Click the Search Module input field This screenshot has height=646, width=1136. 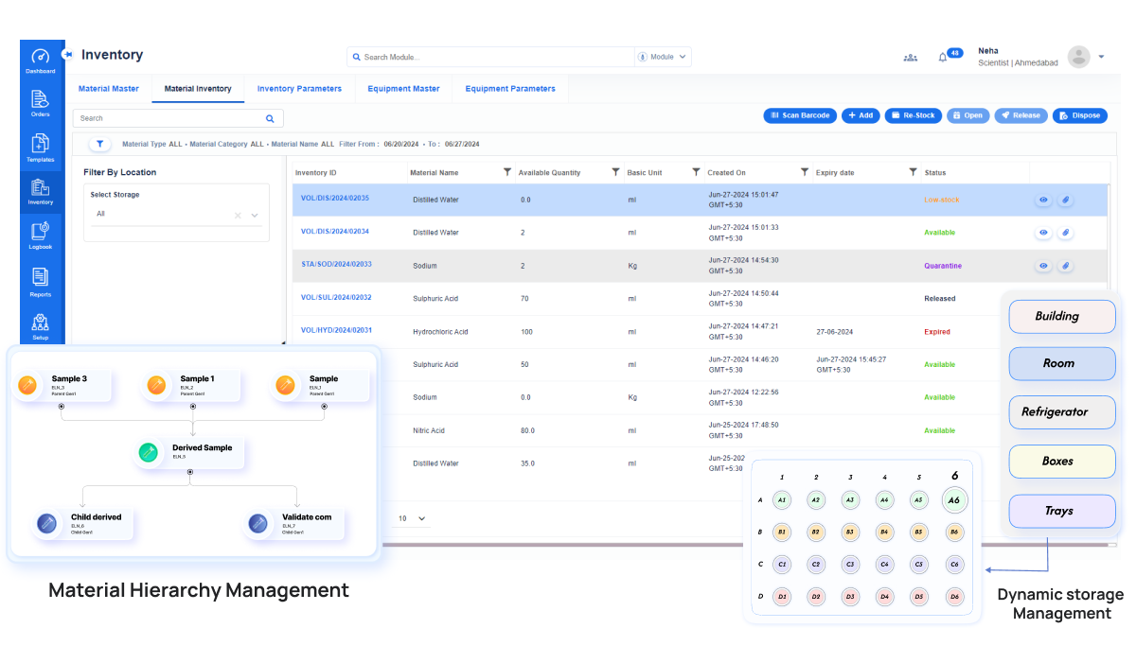(492, 58)
